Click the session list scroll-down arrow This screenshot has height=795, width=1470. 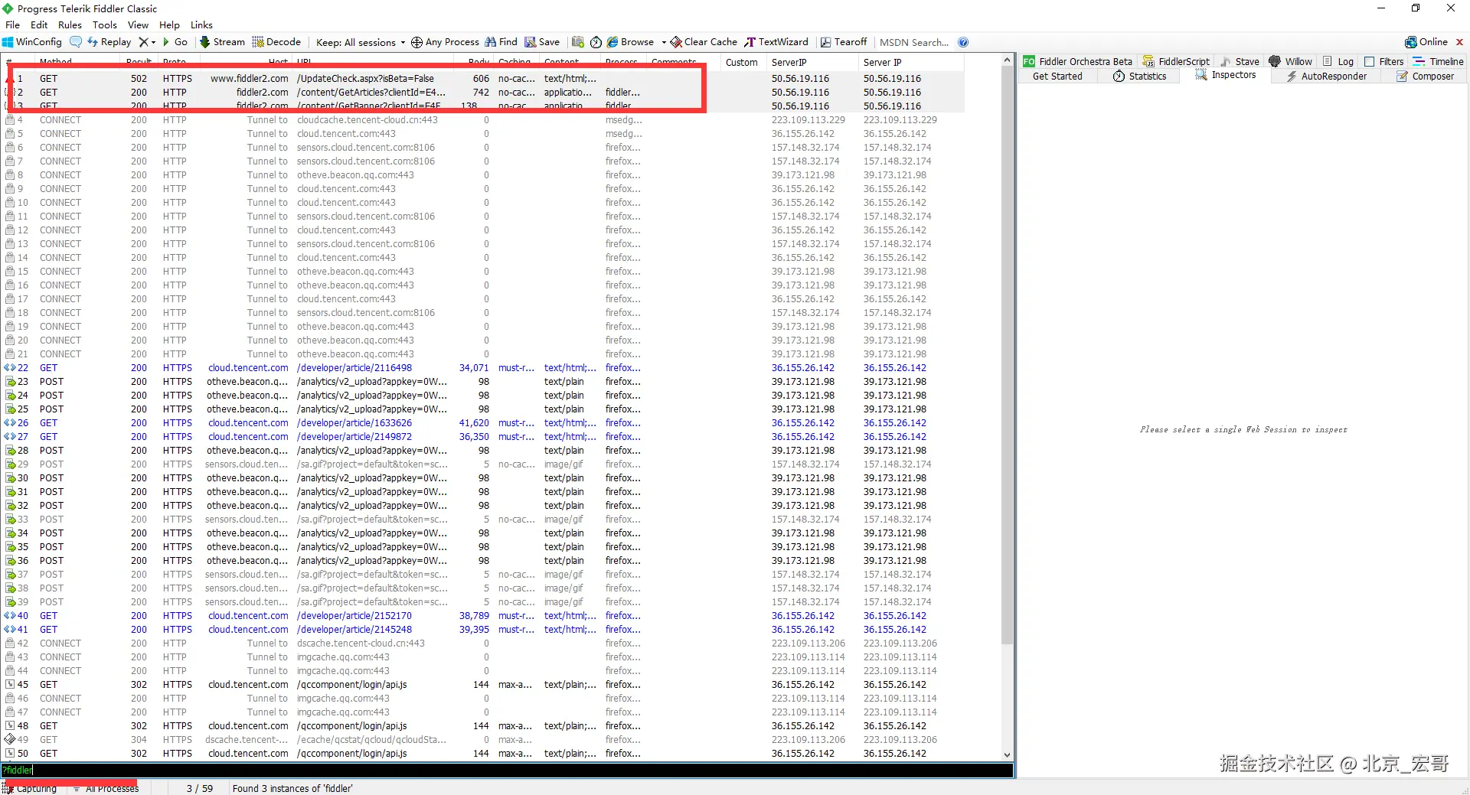point(1008,754)
